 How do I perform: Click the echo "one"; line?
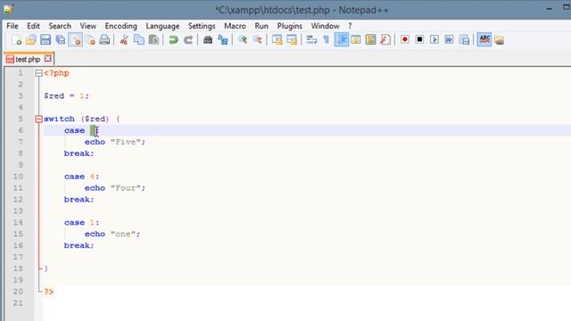[112, 234]
